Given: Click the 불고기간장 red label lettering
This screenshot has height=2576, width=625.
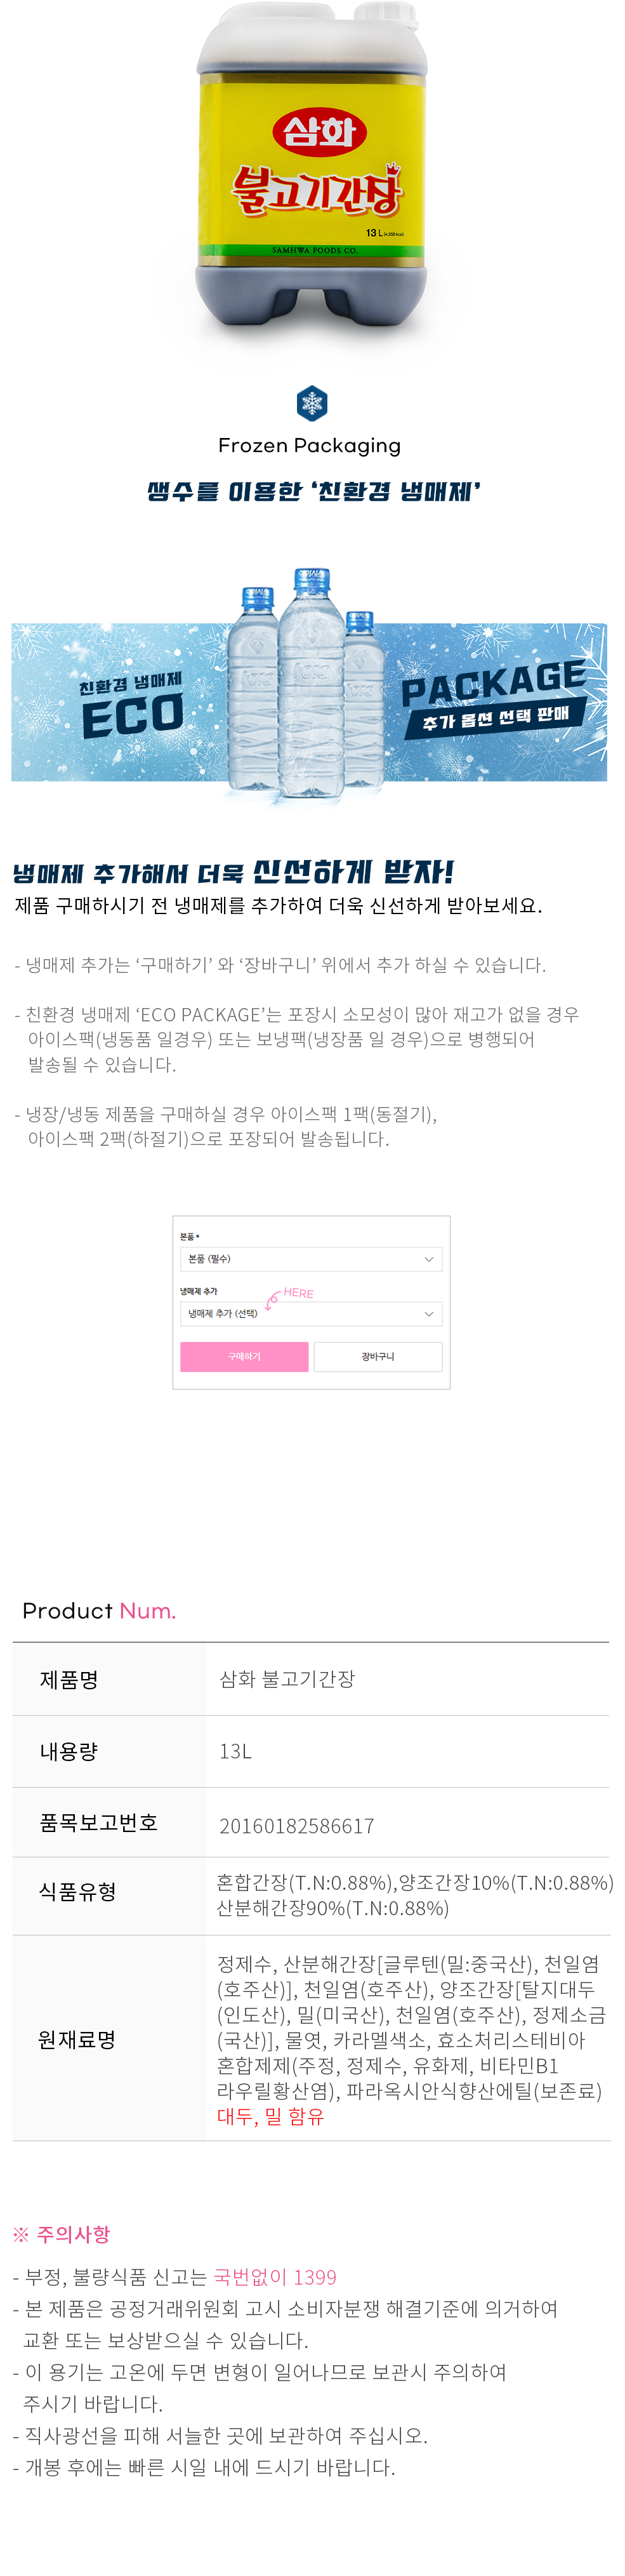Looking at the screenshot, I should point(316,190).
